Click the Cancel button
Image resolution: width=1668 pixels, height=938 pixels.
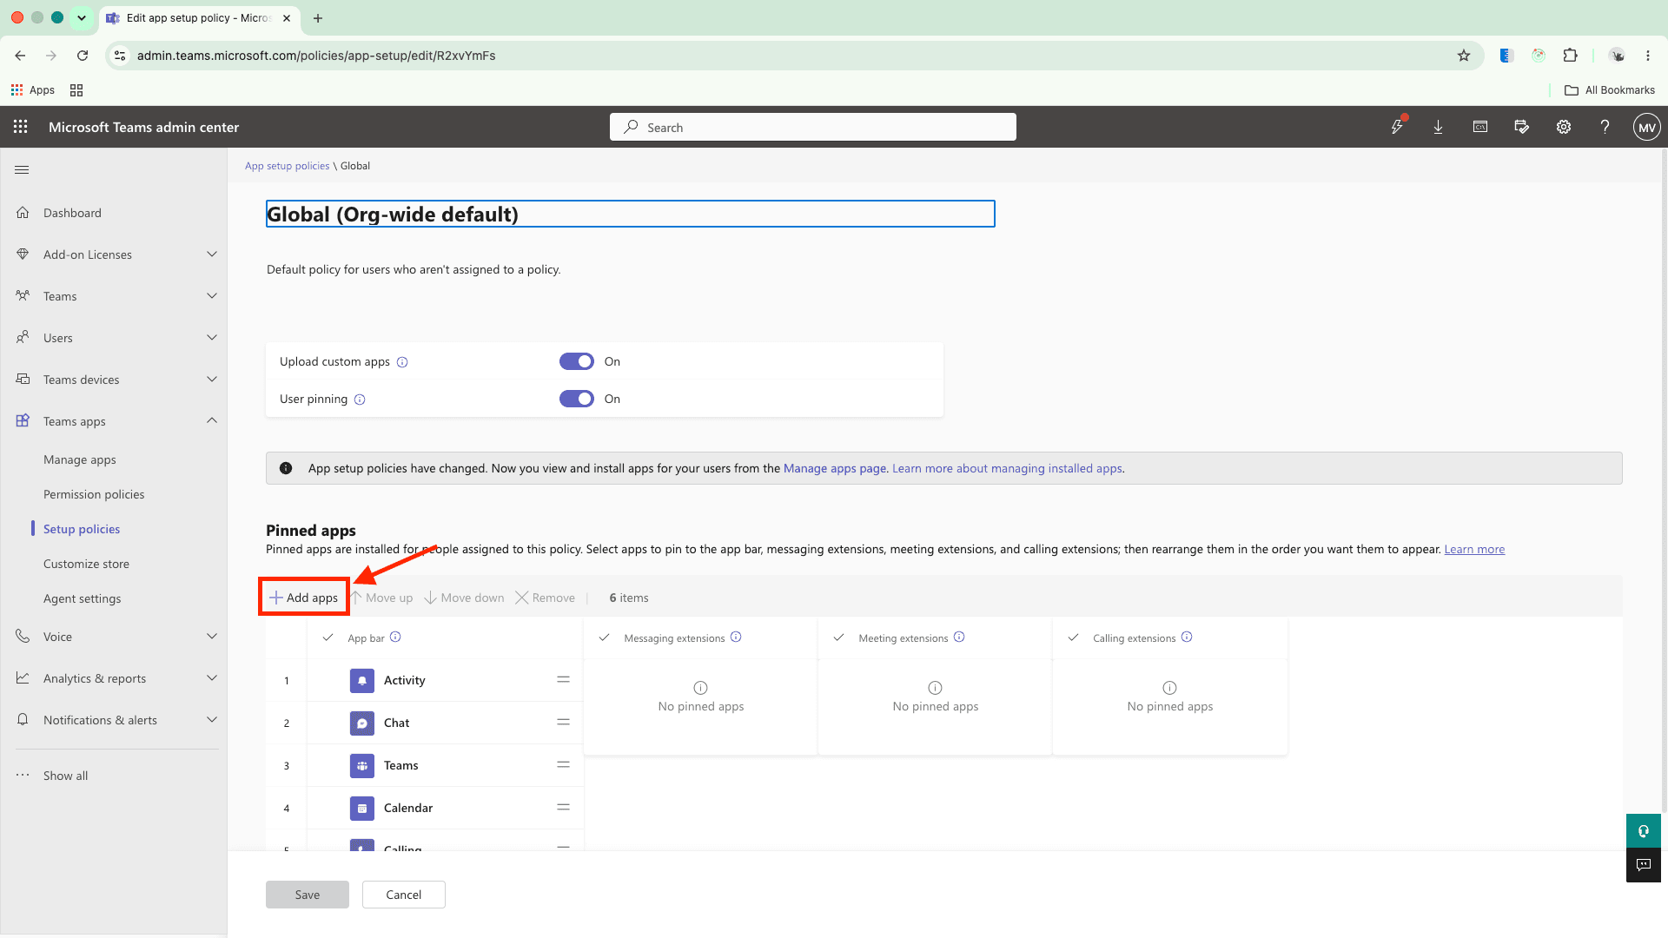coord(404,895)
